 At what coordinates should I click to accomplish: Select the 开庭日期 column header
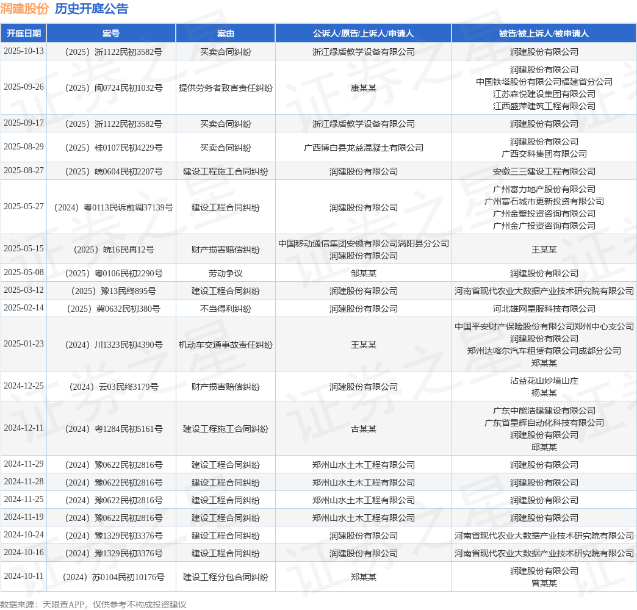click(x=24, y=34)
